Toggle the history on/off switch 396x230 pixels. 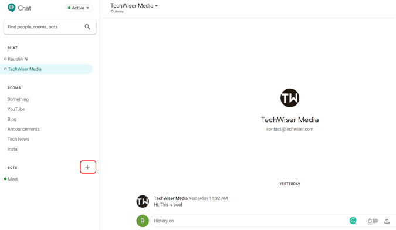pyautogui.click(x=373, y=221)
